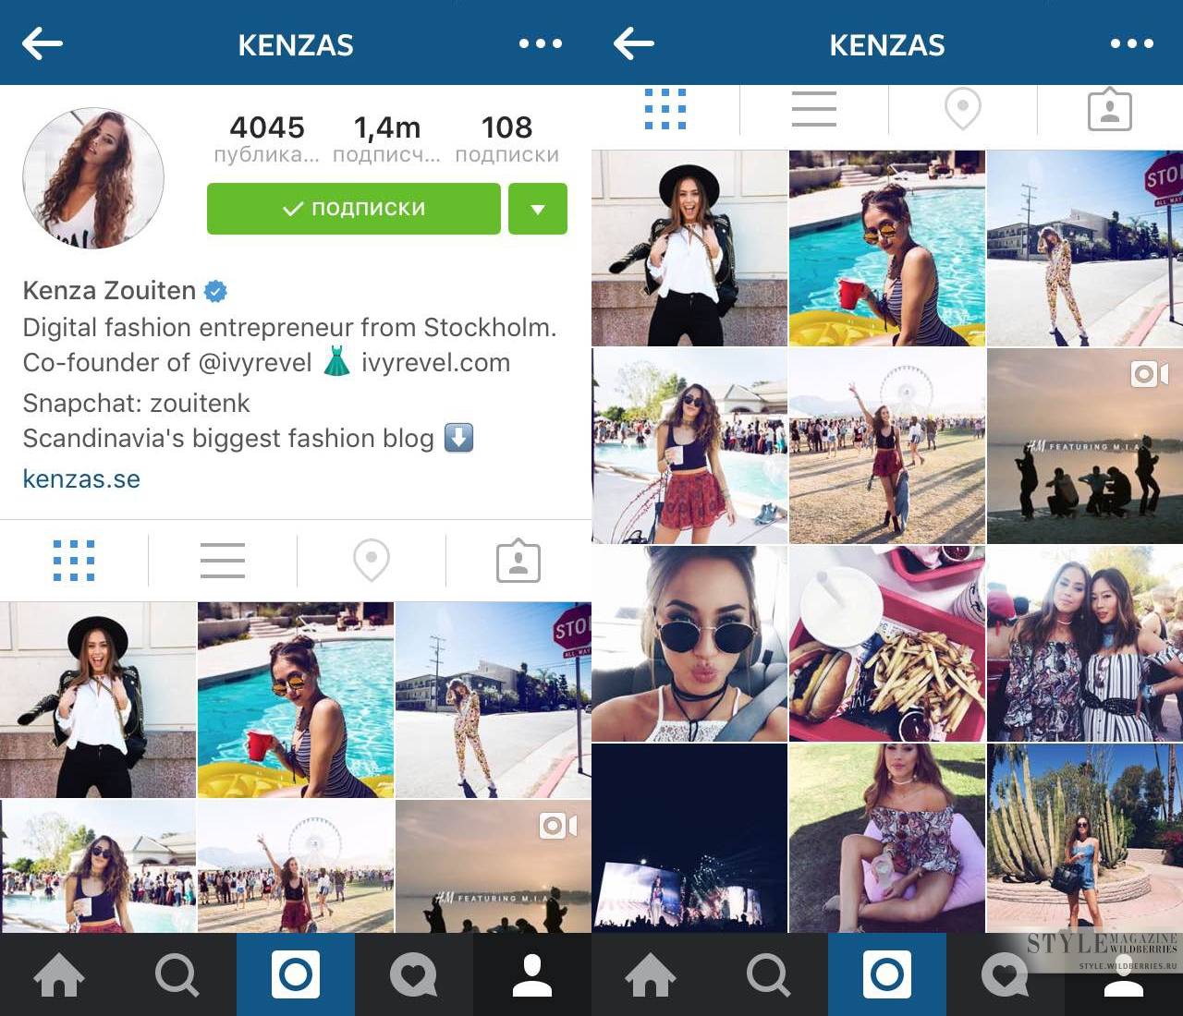Open Search in right bottom navigation bar
This screenshot has height=1016, width=1183.
click(769, 975)
